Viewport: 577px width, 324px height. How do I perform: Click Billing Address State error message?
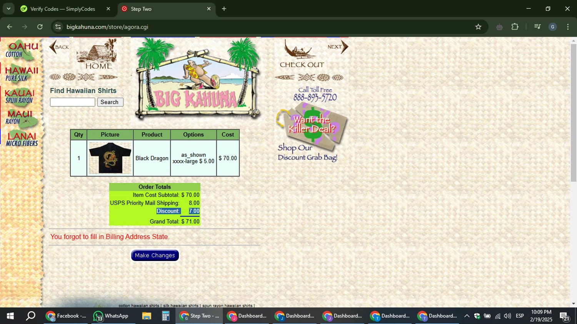tap(110, 237)
